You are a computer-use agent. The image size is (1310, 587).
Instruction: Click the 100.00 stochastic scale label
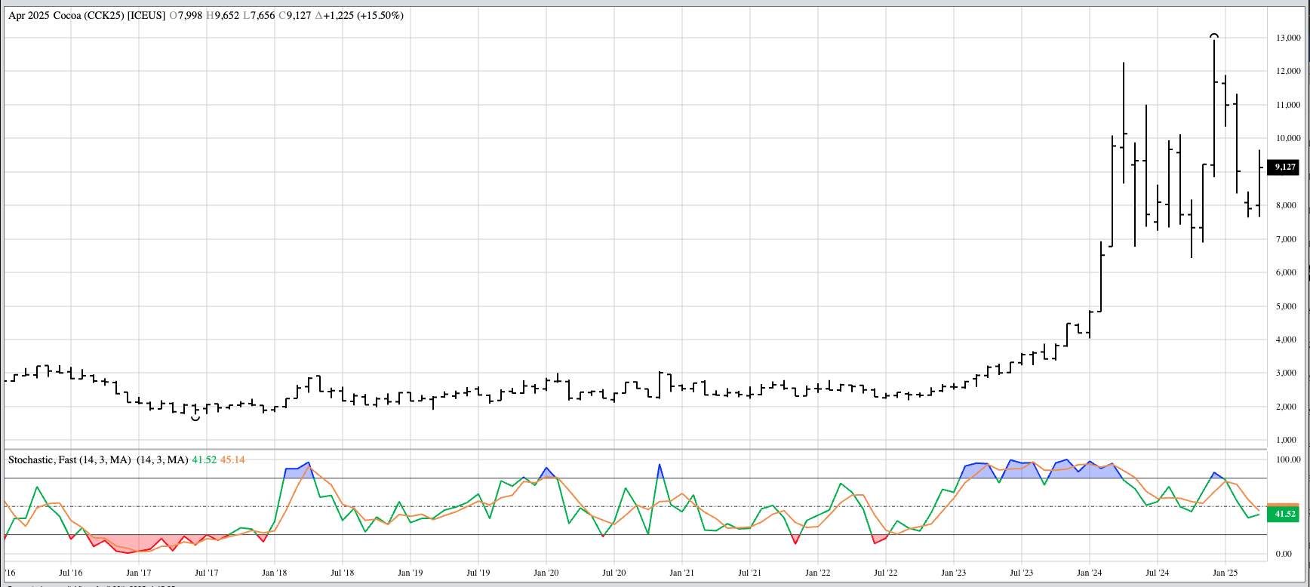pyautogui.click(x=1287, y=459)
